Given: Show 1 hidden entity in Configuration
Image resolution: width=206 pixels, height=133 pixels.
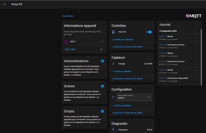Looking at the screenshot, I should (121, 106).
